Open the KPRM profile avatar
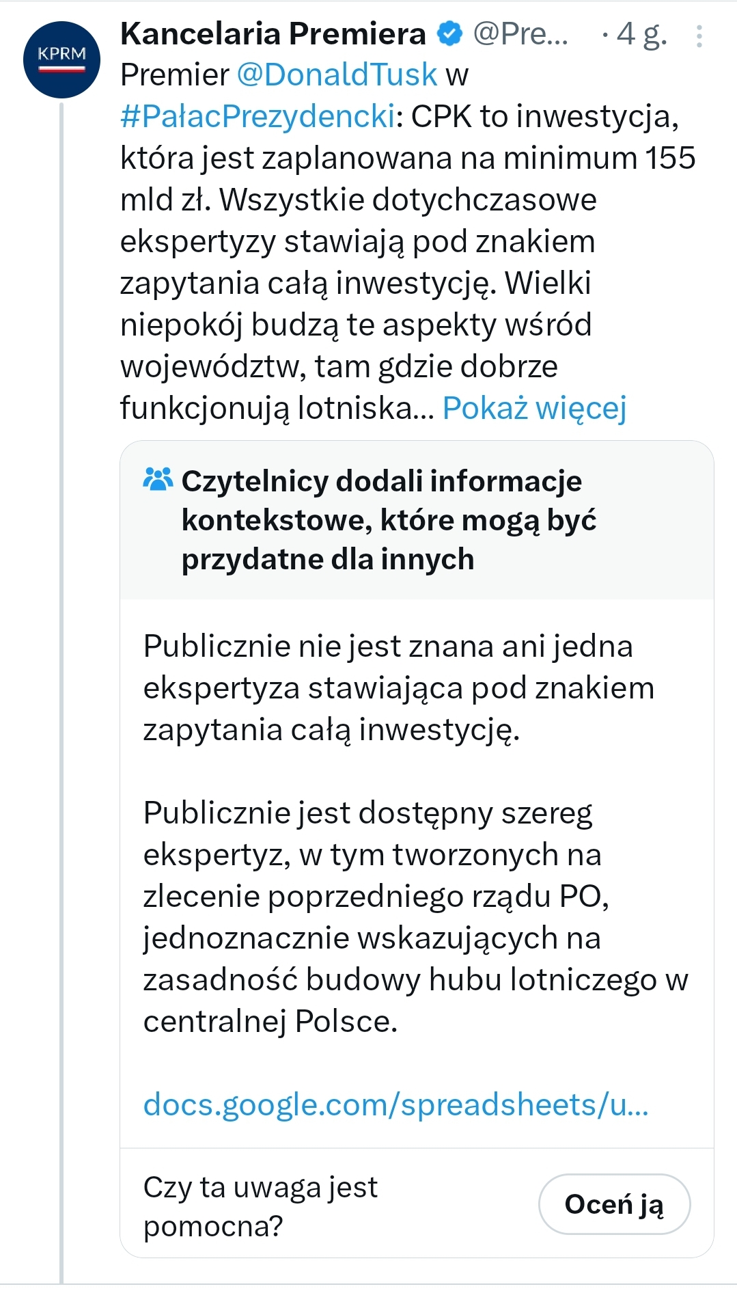 [61, 59]
